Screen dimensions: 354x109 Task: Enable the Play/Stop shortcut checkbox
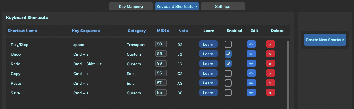click(228, 44)
